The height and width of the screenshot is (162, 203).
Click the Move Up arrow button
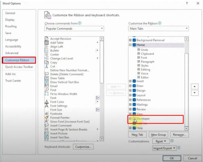tap(195, 87)
